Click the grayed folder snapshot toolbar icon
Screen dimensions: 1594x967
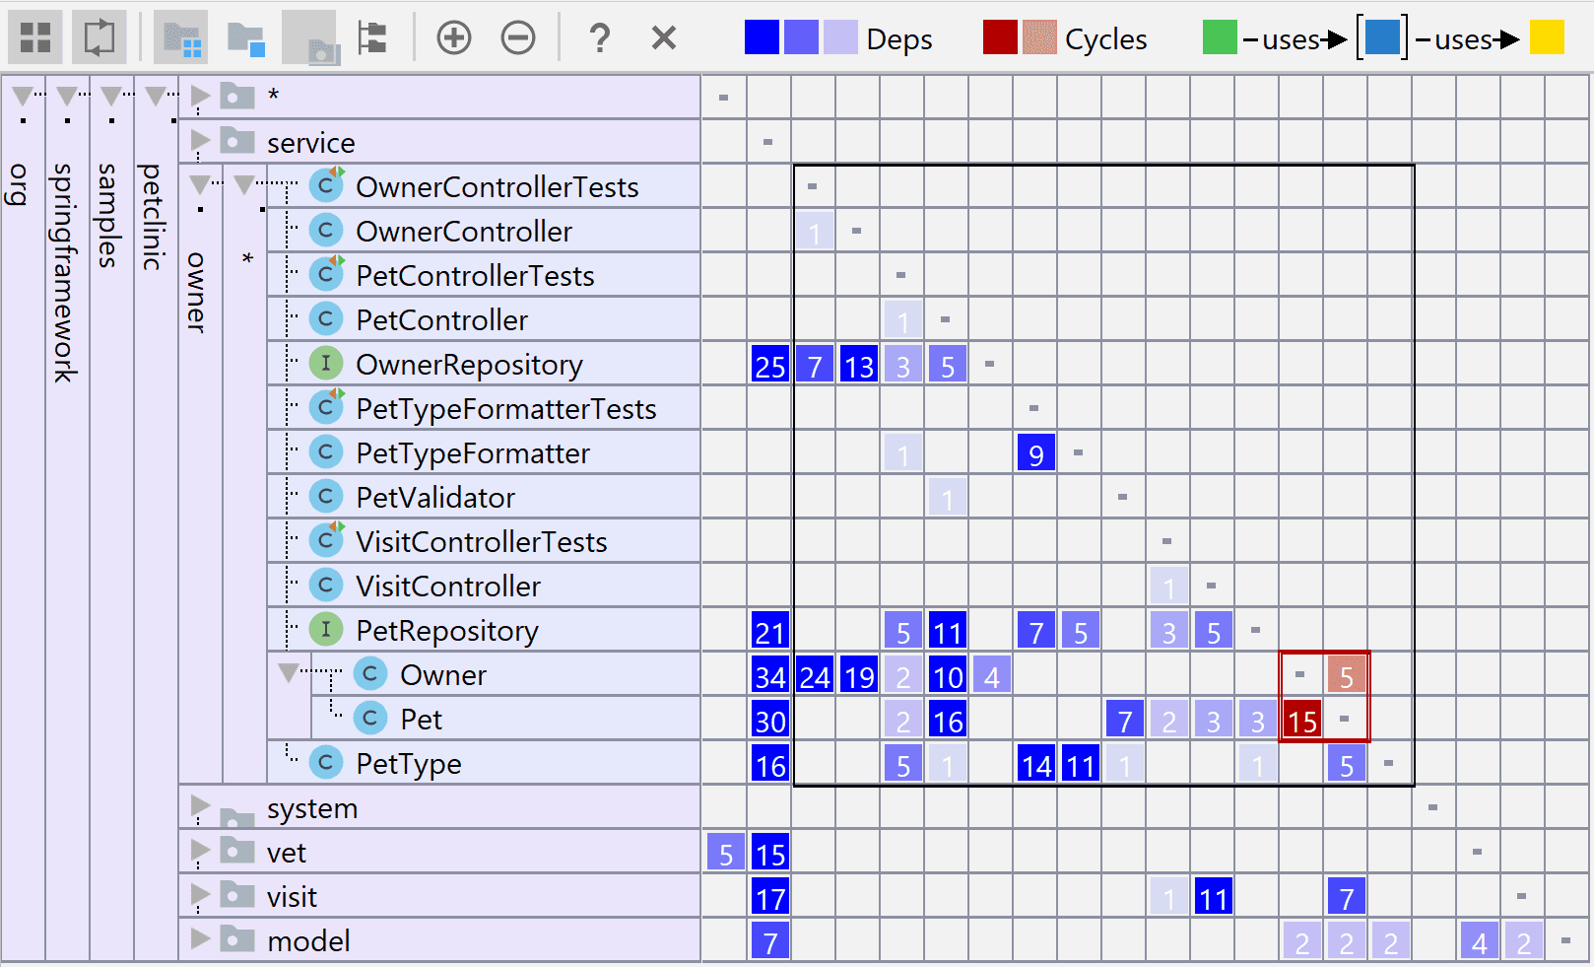309,38
